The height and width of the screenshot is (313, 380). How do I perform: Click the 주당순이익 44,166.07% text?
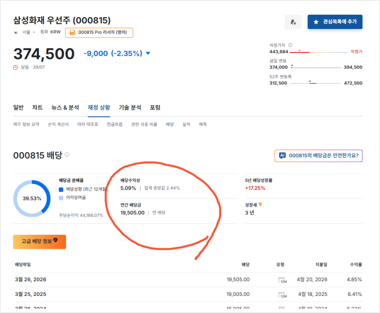tap(81, 215)
